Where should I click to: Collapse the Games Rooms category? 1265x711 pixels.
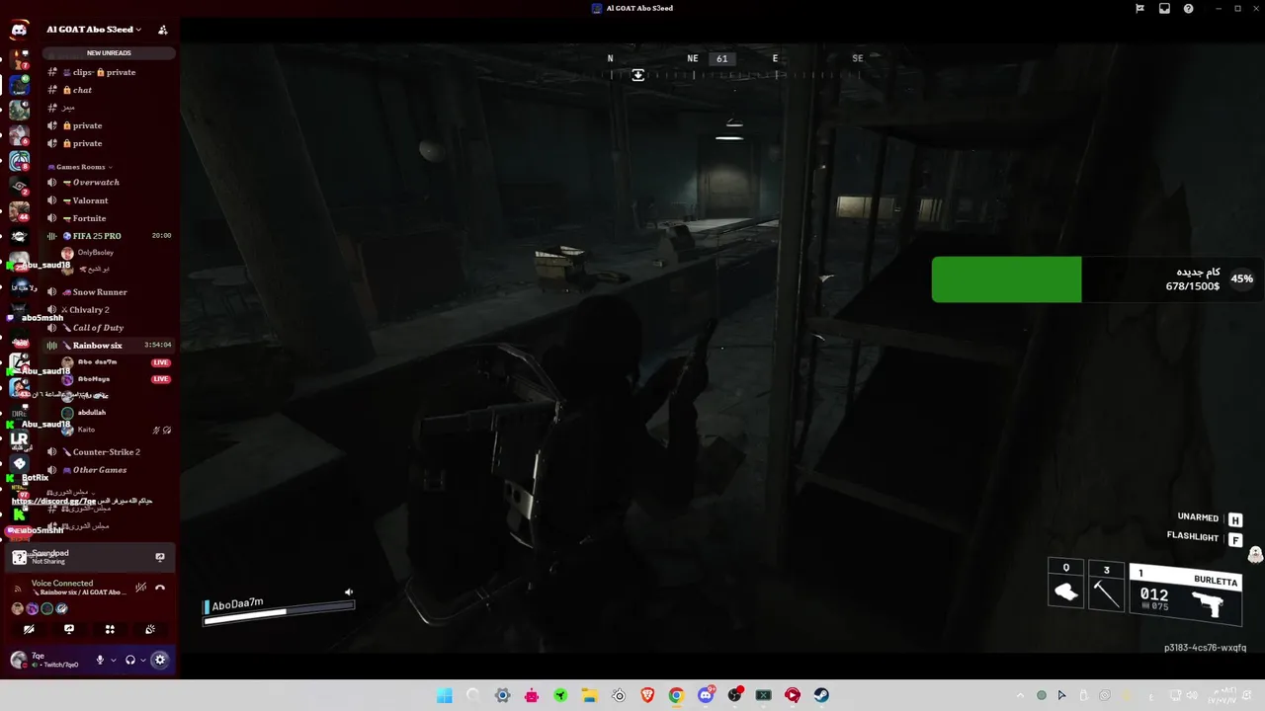point(81,167)
